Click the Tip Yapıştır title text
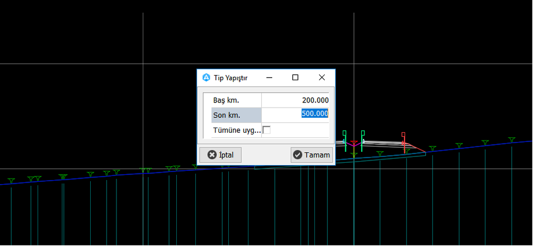 point(230,78)
